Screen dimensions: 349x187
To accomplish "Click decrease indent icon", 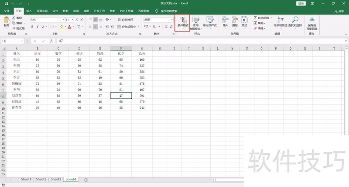I will (107, 27).
